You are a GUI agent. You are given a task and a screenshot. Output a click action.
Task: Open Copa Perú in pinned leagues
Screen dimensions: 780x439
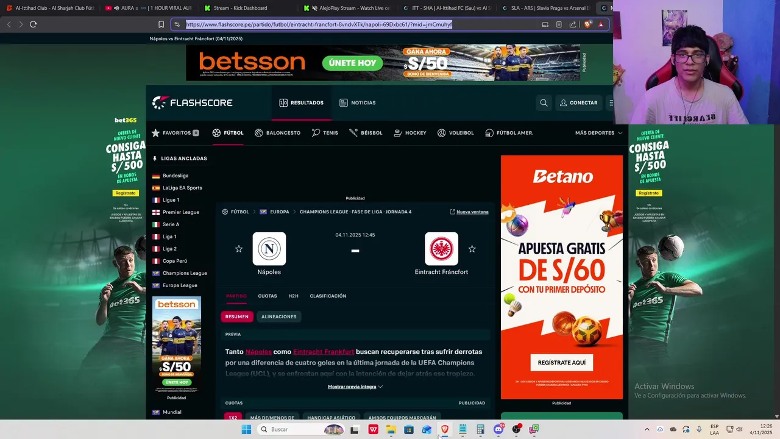tap(175, 261)
